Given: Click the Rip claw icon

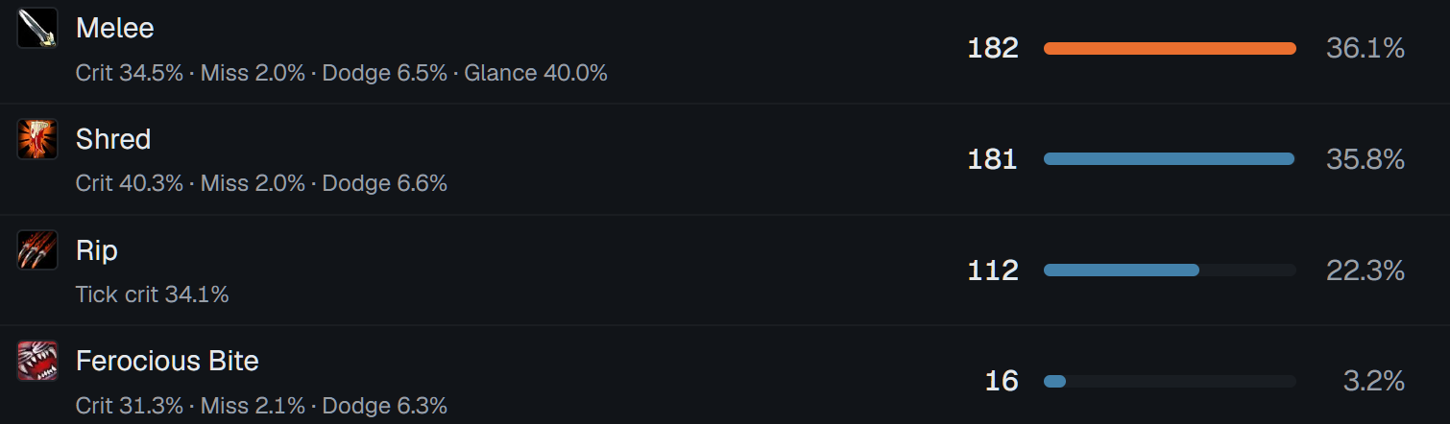Looking at the screenshot, I should [x=37, y=250].
